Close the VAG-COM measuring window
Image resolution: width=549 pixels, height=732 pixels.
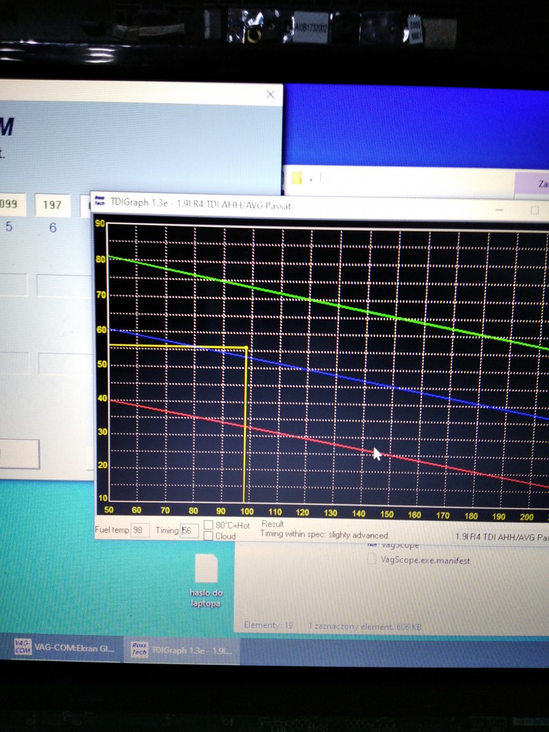click(x=270, y=95)
